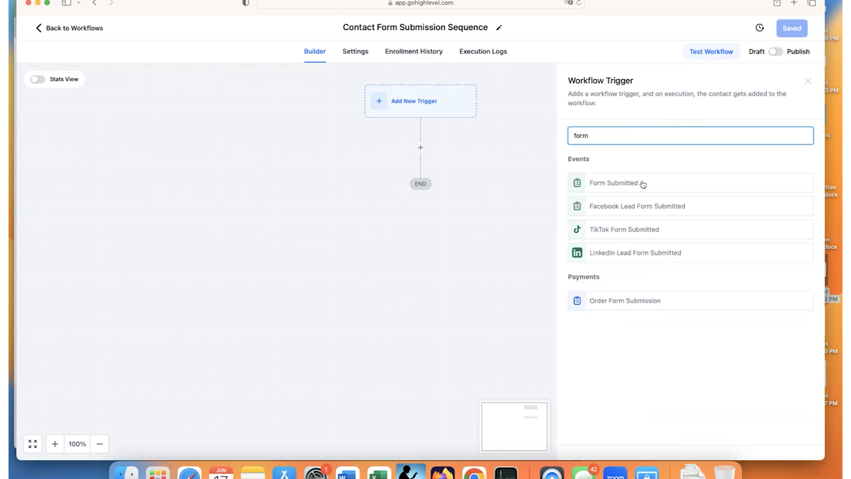Toggle the Stats View switch
851x479 pixels.
(37, 79)
